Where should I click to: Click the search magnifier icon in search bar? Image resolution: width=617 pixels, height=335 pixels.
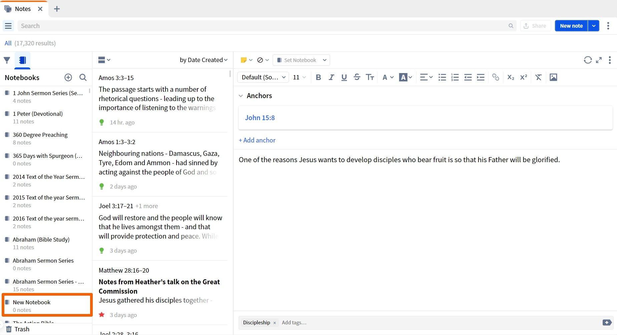(x=511, y=26)
